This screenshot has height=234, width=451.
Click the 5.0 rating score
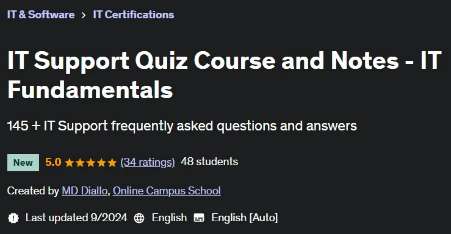tap(53, 162)
